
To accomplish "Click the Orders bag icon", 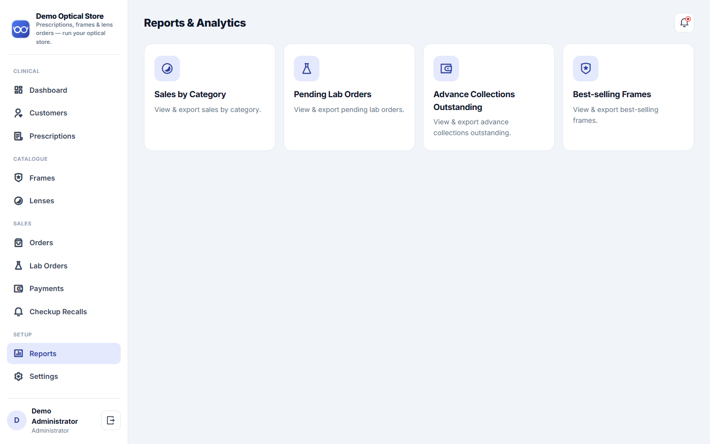I will 19,243.
